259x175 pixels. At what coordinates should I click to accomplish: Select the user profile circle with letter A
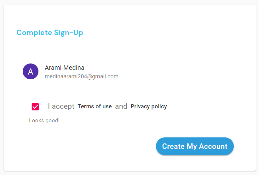(x=31, y=71)
